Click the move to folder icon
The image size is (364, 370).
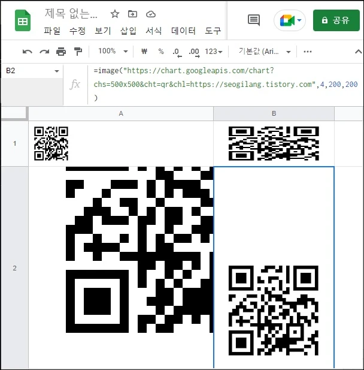[x=132, y=14]
